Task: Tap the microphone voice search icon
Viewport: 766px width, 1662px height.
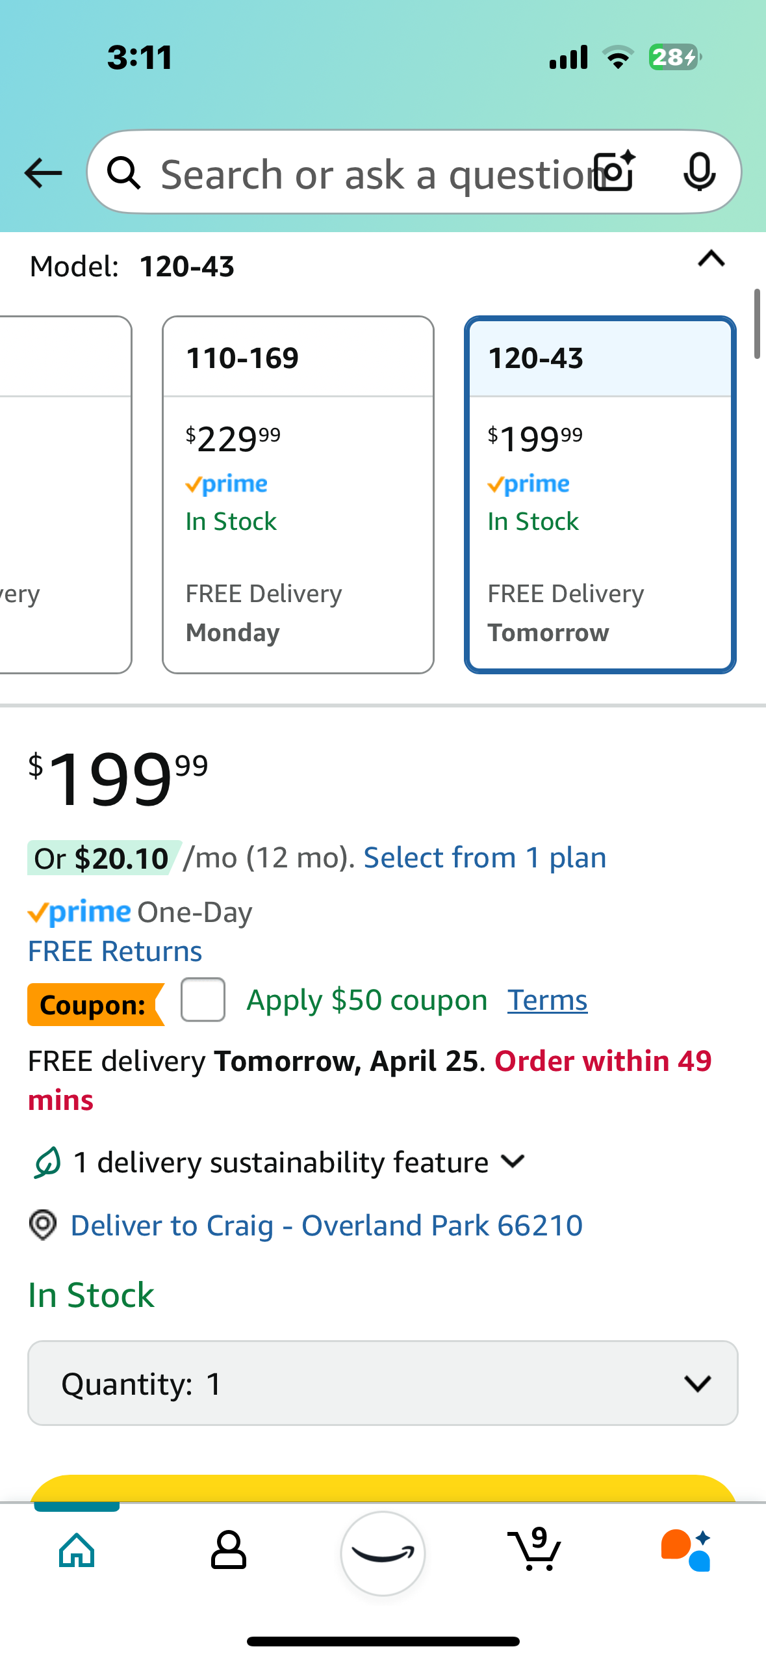Action: coord(699,173)
